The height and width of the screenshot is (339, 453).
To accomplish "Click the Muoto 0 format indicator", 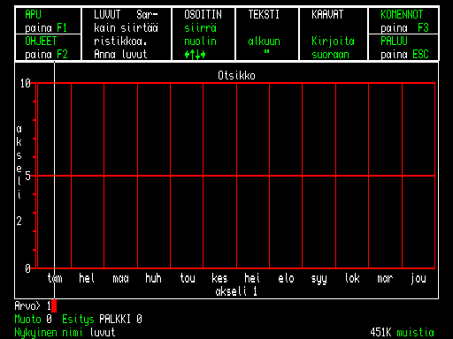I will [x=33, y=320].
